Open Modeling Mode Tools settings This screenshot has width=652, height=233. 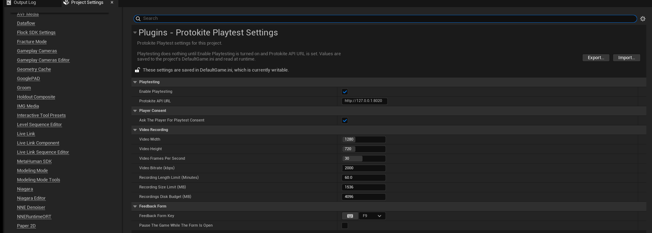tap(39, 180)
